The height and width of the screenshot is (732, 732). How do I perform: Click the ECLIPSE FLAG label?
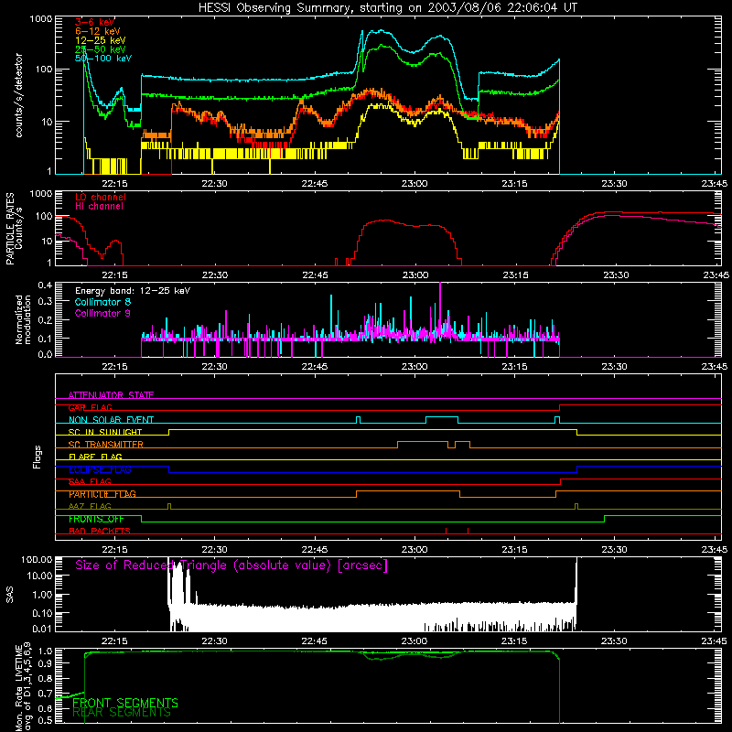click(x=100, y=469)
